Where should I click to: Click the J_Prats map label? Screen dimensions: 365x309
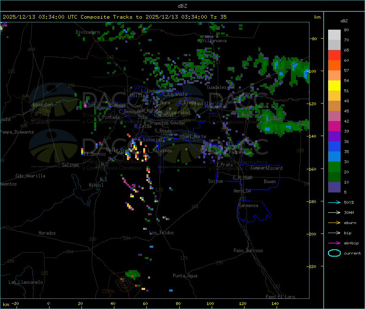[x=225, y=165]
